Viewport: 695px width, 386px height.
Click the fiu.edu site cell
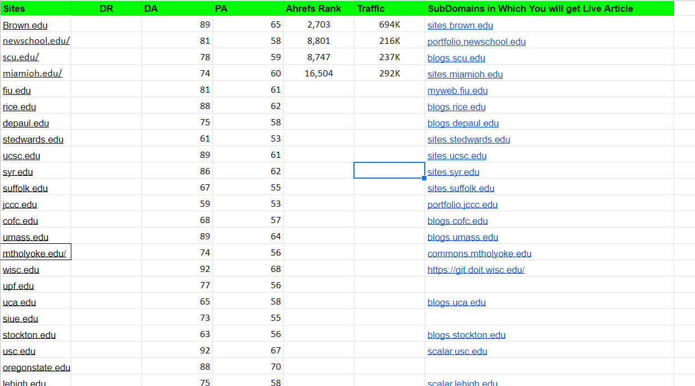pyautogui.click(x=36, y=90)
